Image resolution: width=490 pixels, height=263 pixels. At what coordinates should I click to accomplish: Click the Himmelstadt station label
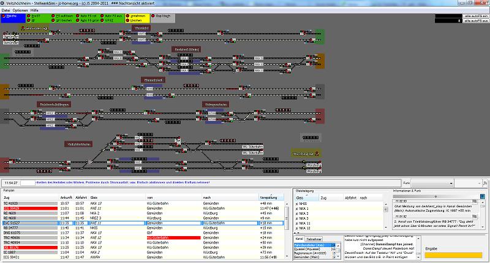pyautogui.click(x=153, y=80)
